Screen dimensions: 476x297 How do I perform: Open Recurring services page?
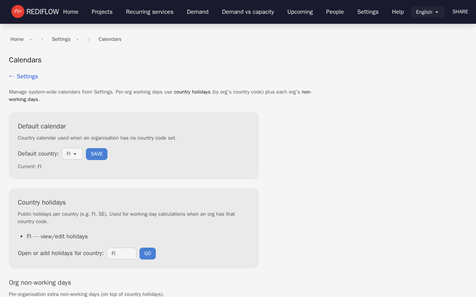pos(149,12)
